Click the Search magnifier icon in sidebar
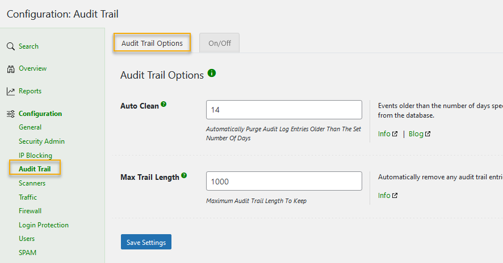 coord(10,46)
